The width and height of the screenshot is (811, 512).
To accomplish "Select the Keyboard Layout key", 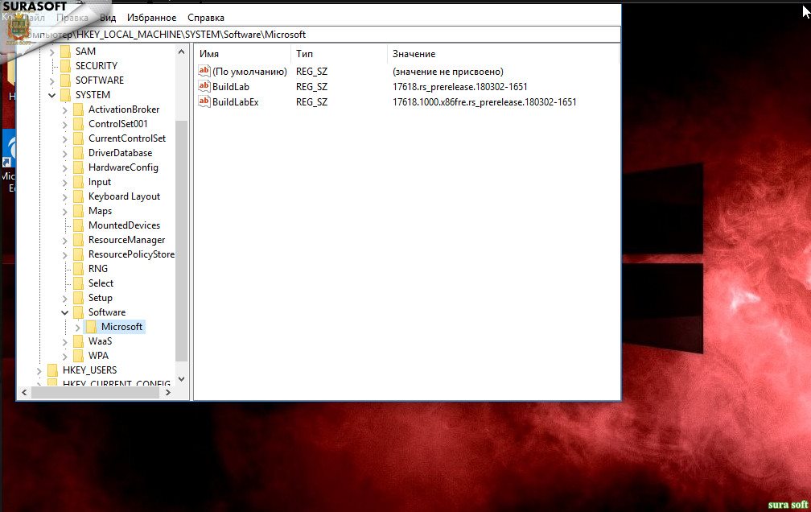I will (x=124, y=196).
